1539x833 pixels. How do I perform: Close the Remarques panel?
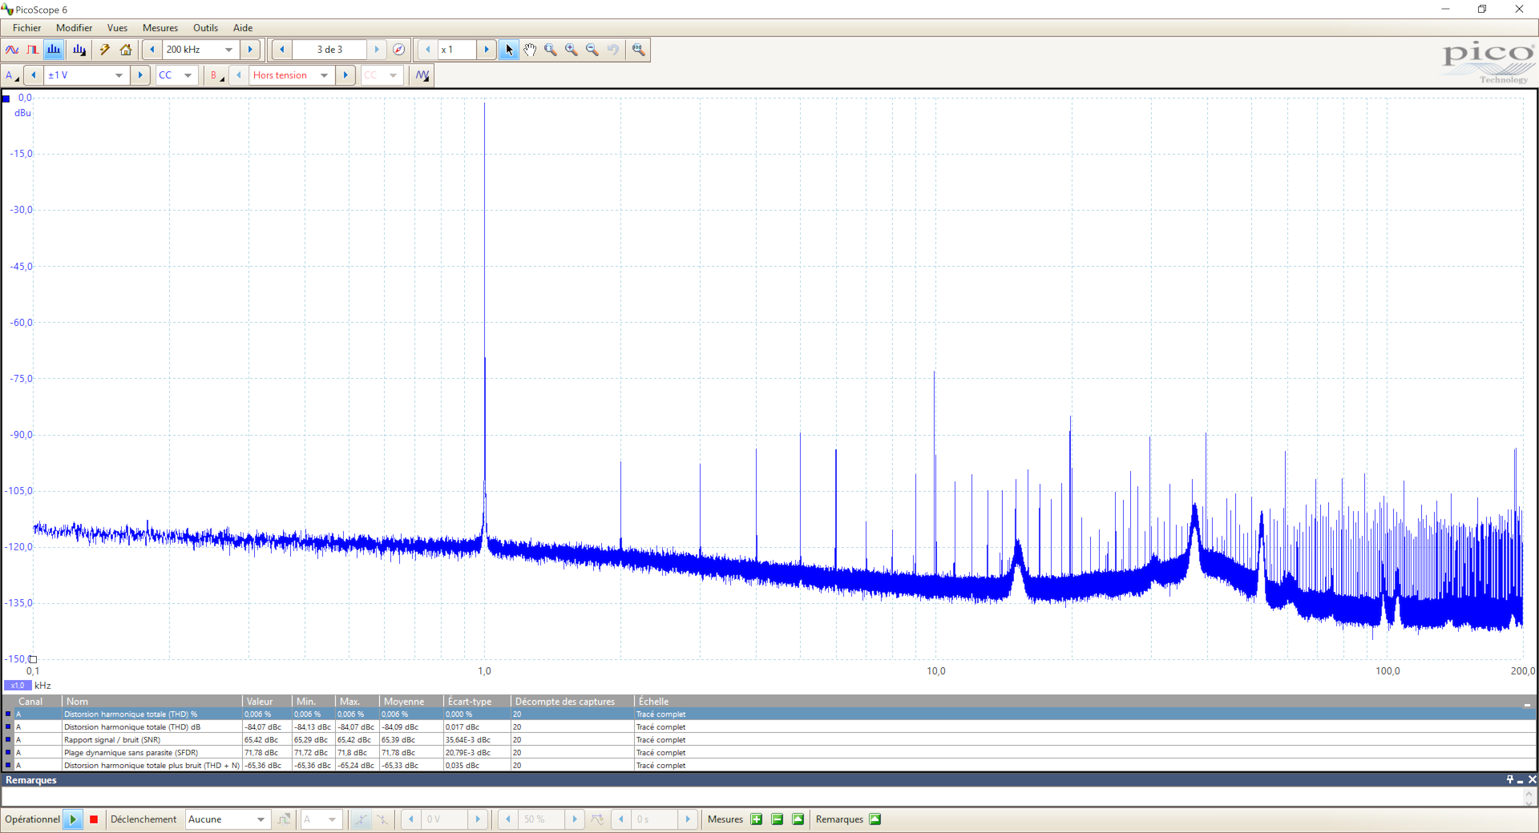[1532, 780]
